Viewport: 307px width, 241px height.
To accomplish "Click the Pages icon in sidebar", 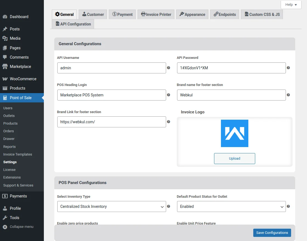I will 5,48.
